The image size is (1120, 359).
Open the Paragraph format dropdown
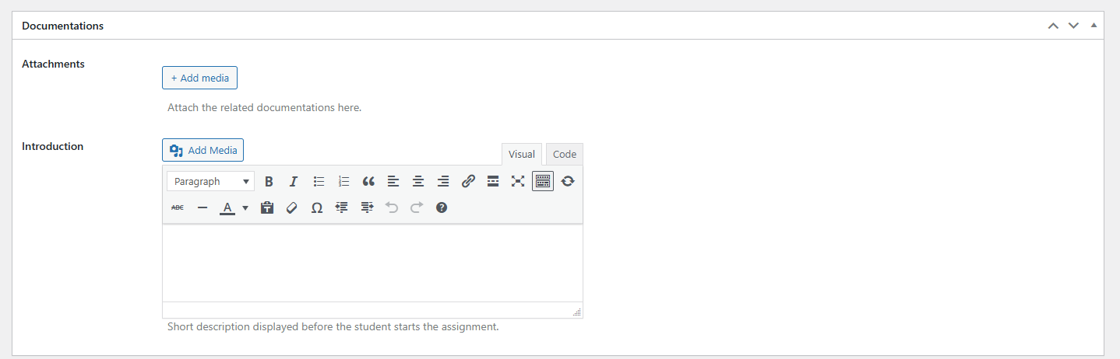pos(211,181)
